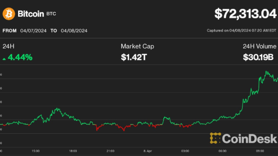Click the $30.19B volume value
The image size is (278, 156).
pos(258,57)
